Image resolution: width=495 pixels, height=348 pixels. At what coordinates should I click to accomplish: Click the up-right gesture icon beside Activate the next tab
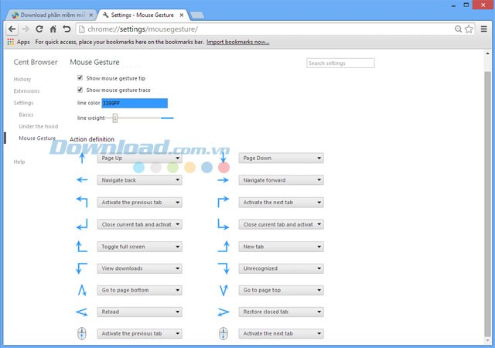pos(224,202)
